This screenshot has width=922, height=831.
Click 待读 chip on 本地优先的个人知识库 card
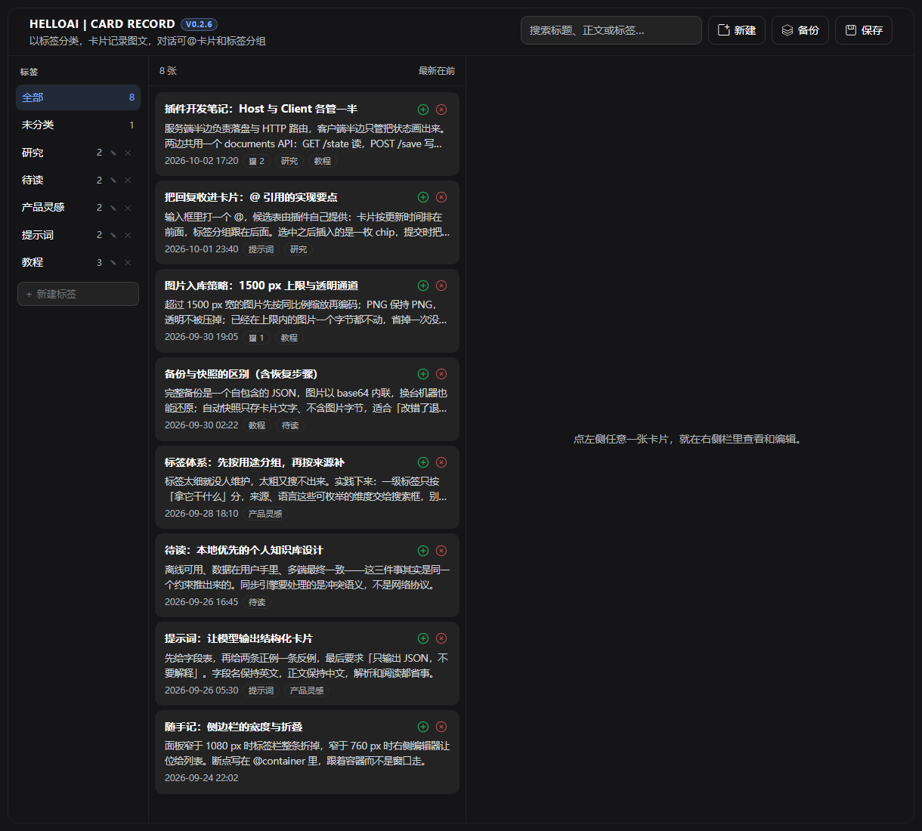pos(257,602)
